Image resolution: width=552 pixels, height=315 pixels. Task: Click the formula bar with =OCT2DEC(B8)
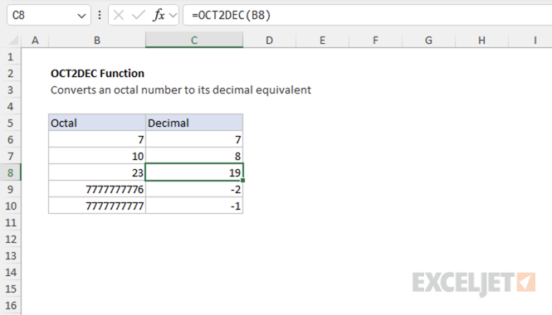(368, 15)
